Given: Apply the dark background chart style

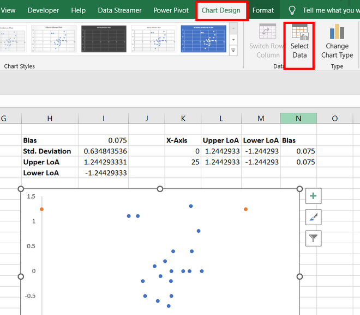Looking at the screenshot, I should point(103,40).
